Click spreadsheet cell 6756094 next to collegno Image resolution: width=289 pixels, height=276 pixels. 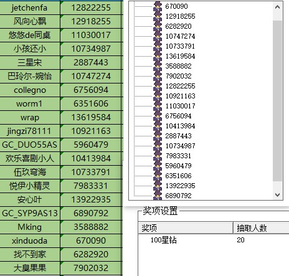pos(91,90)
